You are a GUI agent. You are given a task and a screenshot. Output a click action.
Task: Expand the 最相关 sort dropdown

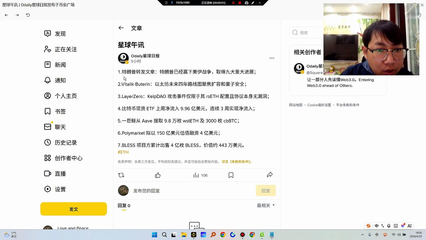pyautogui.click(x=266, y=205)
